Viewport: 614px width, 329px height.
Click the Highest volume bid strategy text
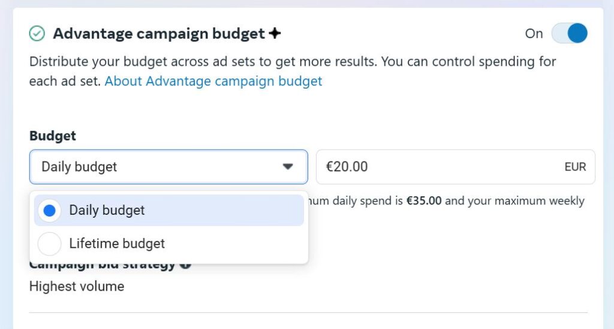pos(77,287)
